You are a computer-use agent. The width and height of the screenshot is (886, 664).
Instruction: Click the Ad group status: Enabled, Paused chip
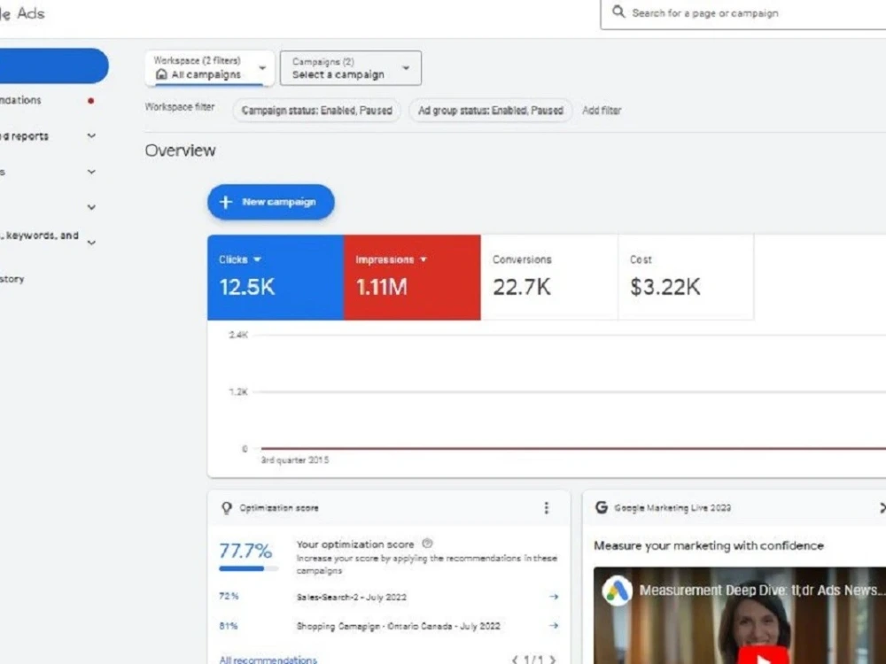pyautogui.click(x=491, y=110)
